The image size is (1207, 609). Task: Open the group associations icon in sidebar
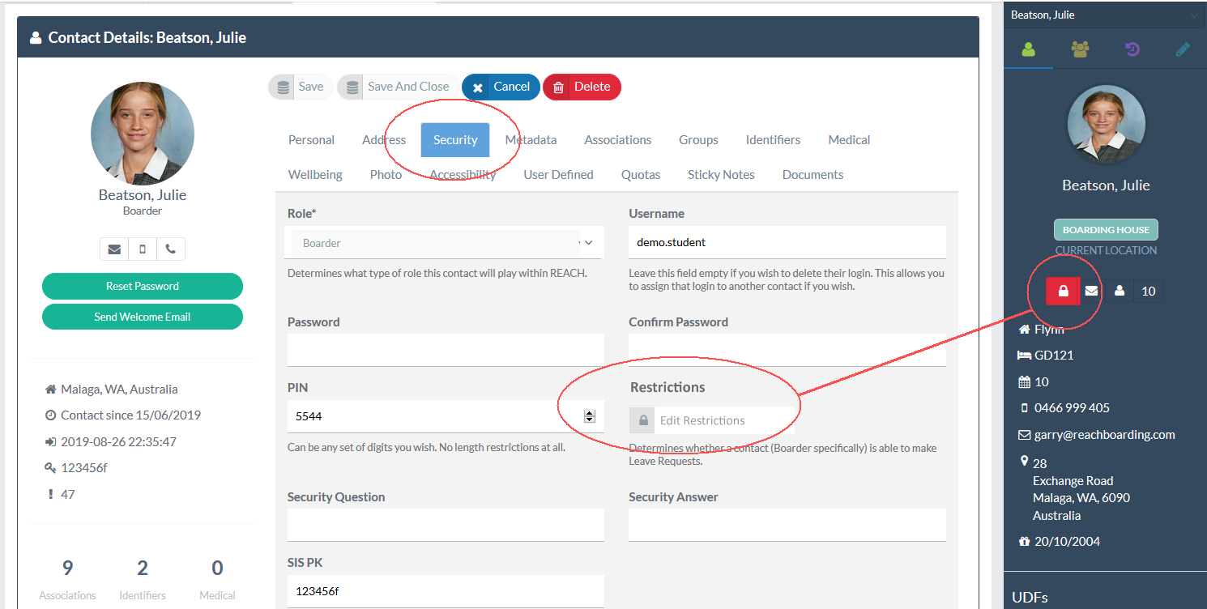click(1080, 49)
